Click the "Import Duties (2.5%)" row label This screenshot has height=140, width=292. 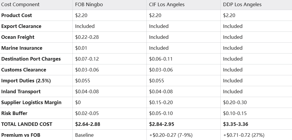click(26, 81)
